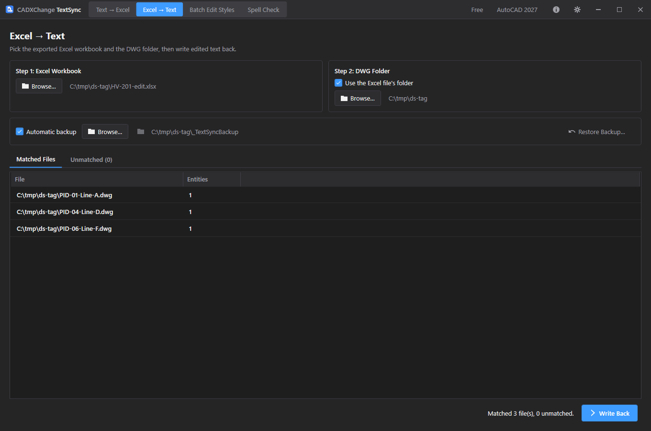Screen dimensions: 651x431
Task: Click the DWG folder path C:\tmp\ds-tag
Action: click(408, 99)
